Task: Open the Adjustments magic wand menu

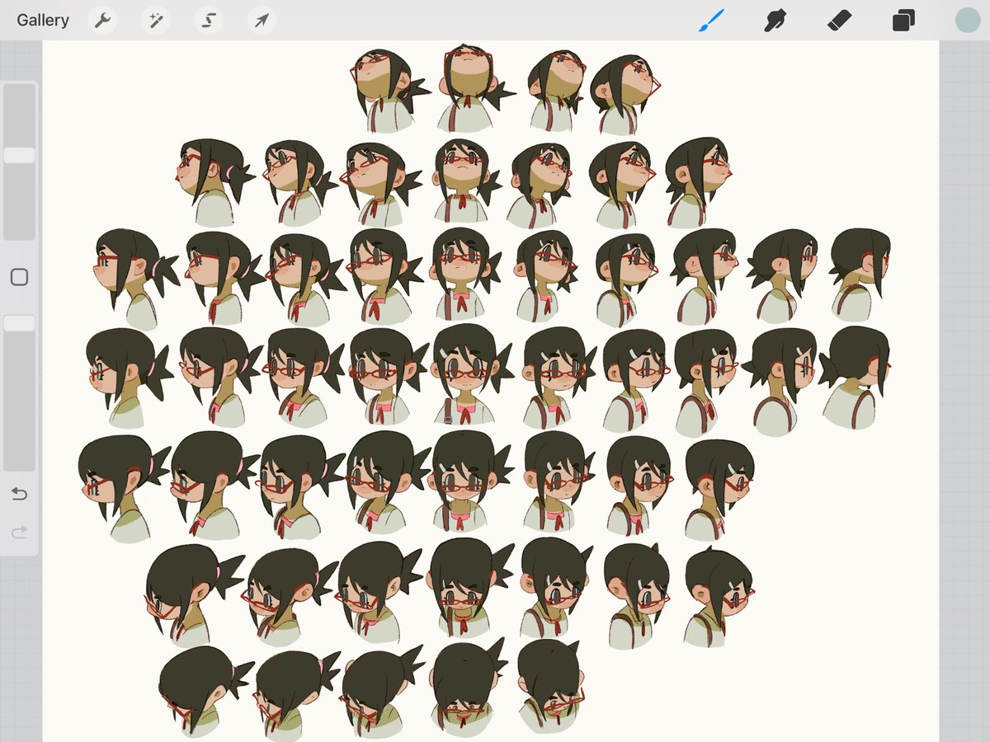Action: 155,20
